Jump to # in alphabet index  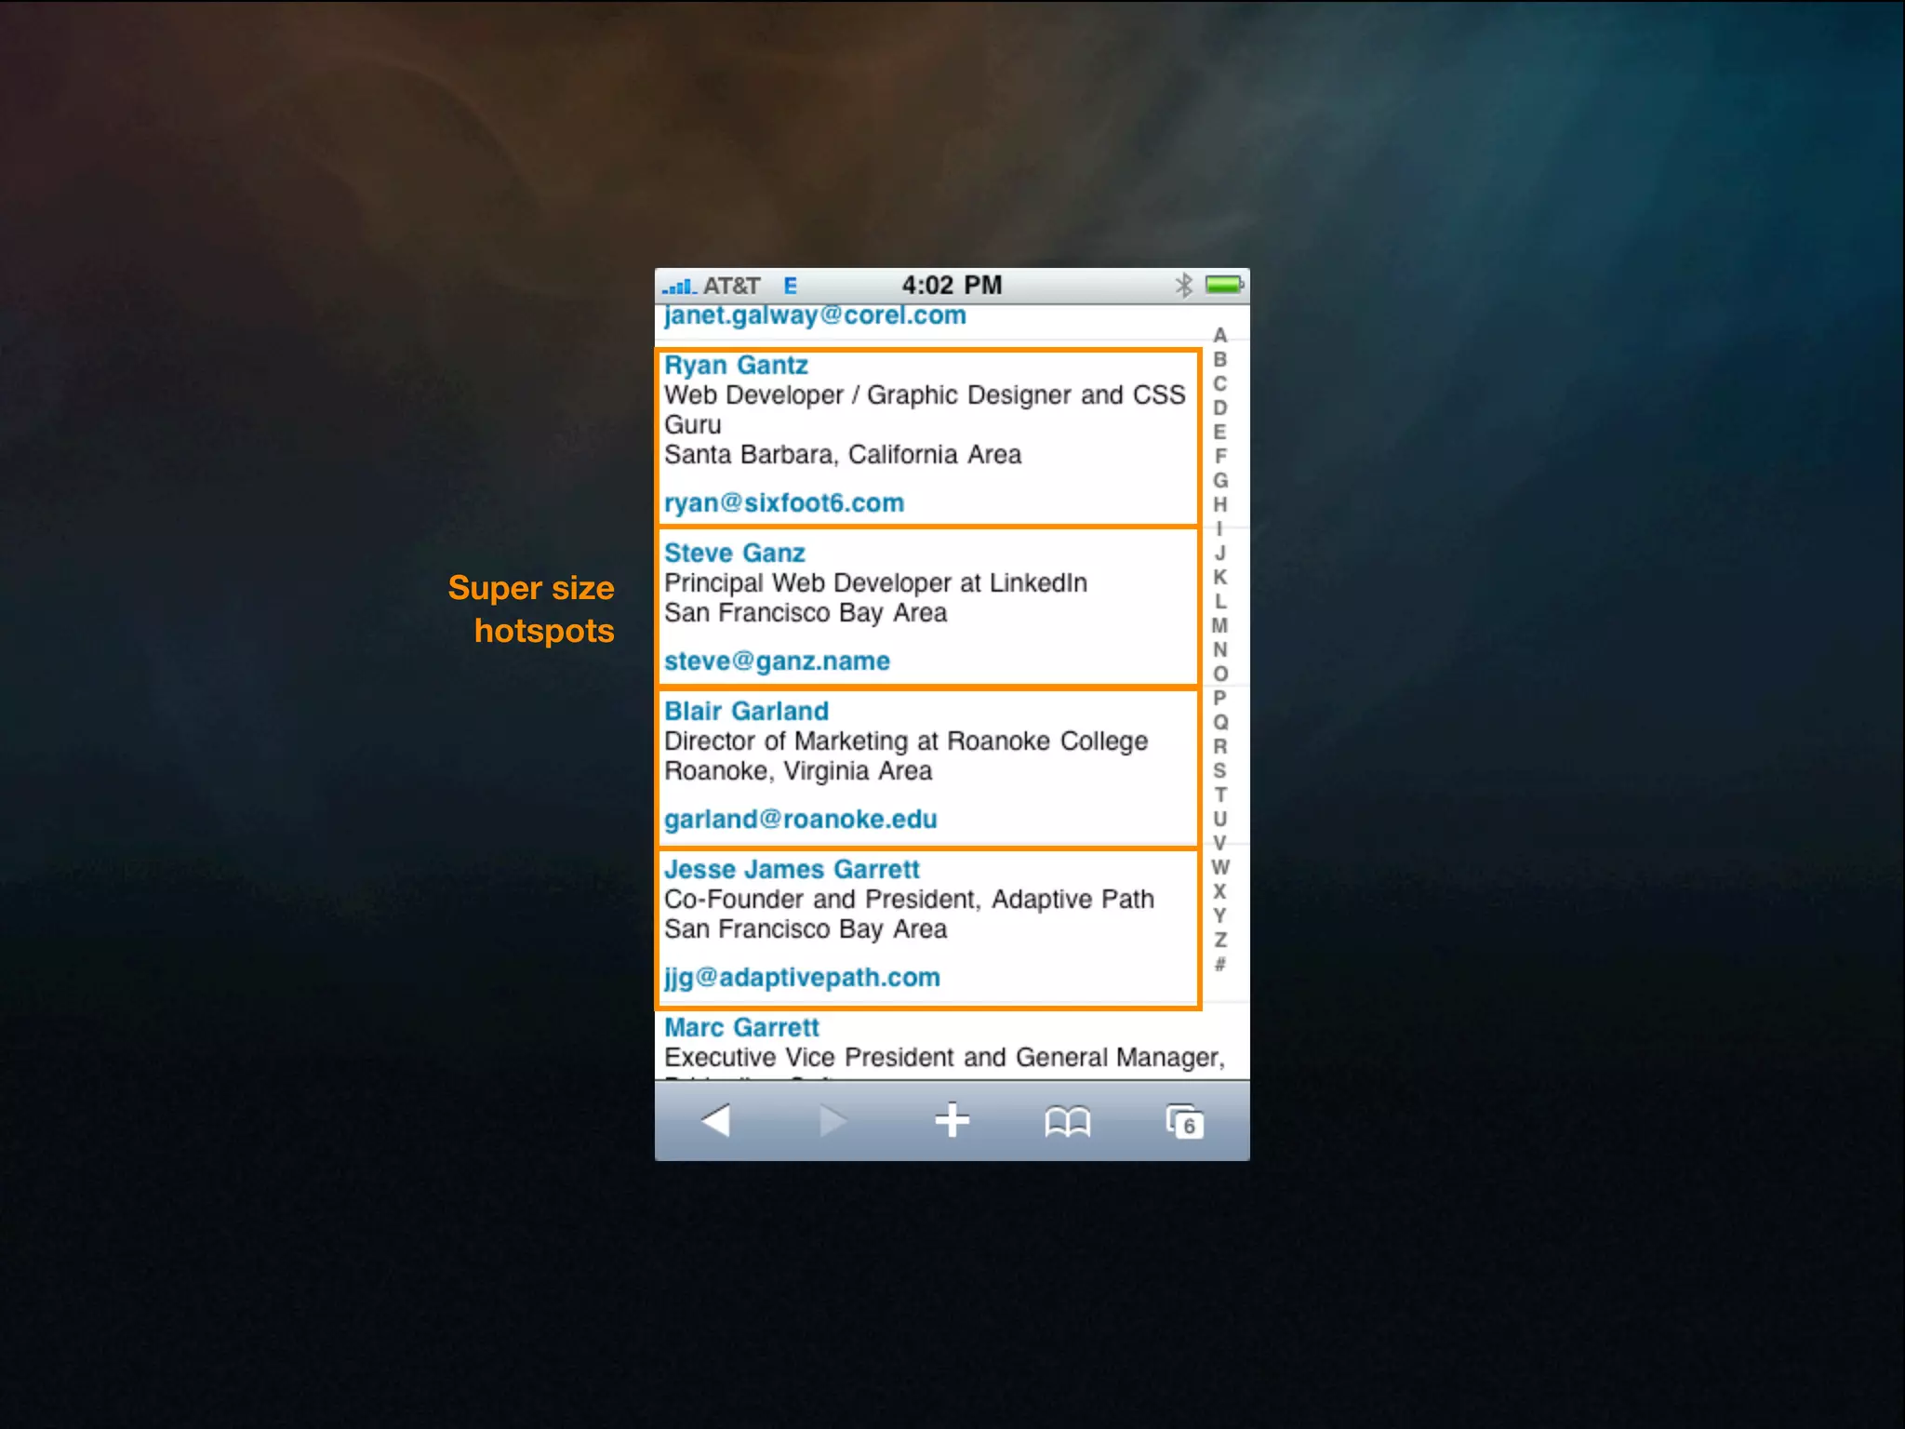point(1219,964)
